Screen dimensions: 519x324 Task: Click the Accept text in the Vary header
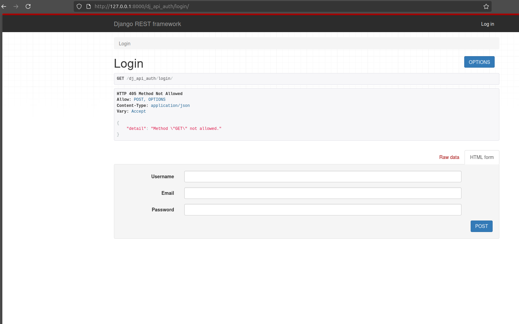click(x=139, y=111)
